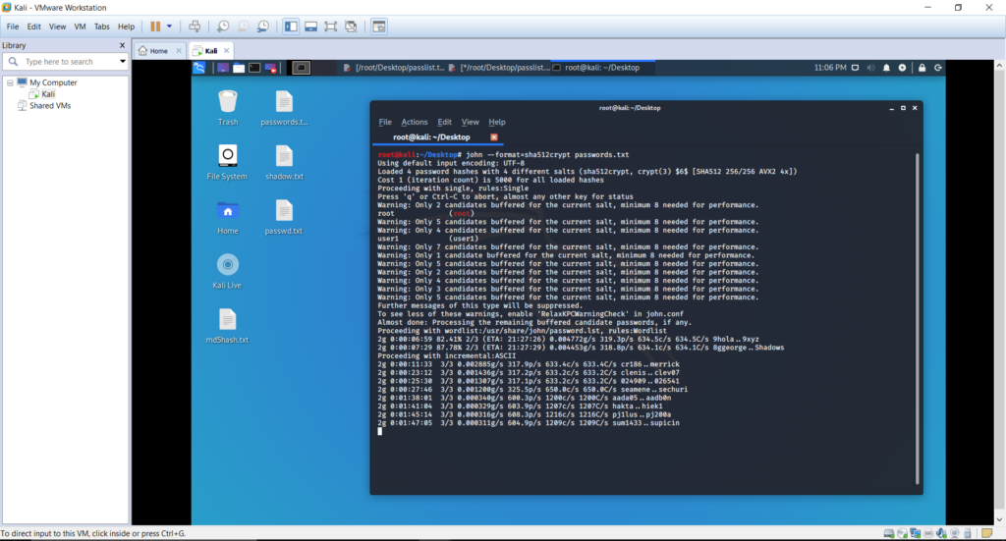Switch to the Home tab
This screenshot has height=541, width=1006.
tap(158, 51)
